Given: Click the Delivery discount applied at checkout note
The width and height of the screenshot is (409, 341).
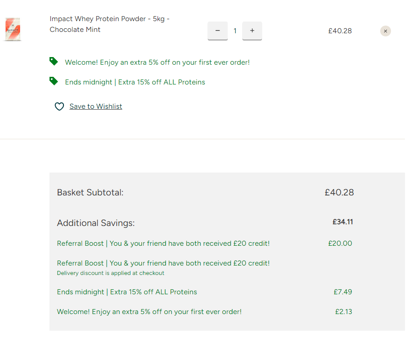Looking at the screenshot, I should [x=111, y=273].
